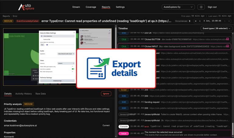This screenshot has width=234, height=138.
Task: Select JavascriptModal Failed to create WebGL event
Action: [174, 114]
